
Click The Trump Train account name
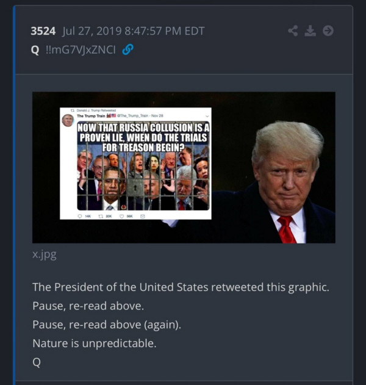[x=91, y=116]
